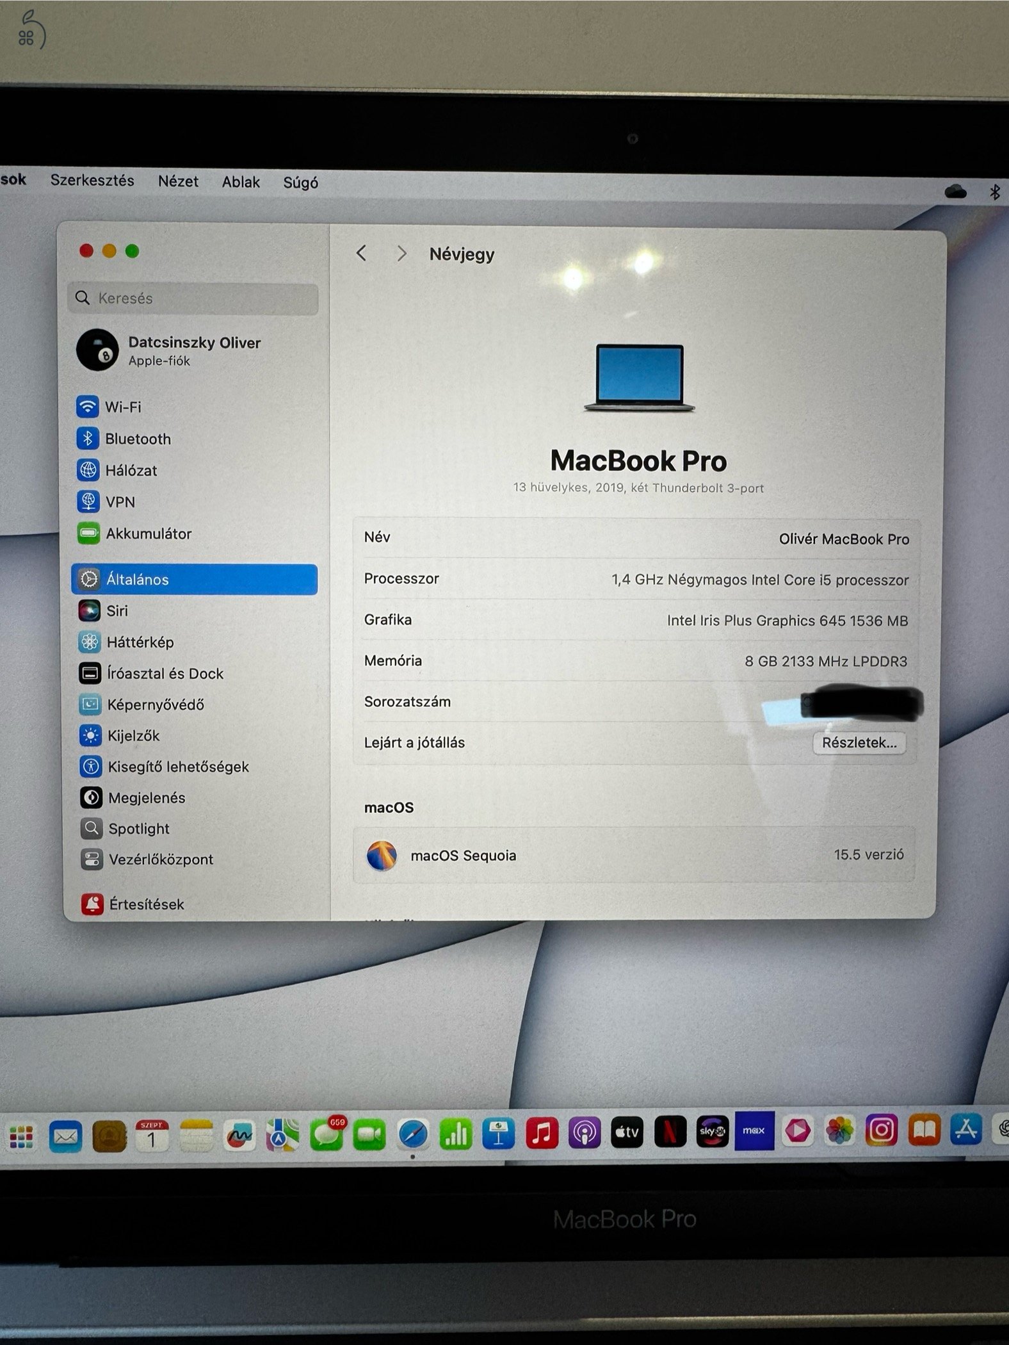Open Safari from the Dock

tap(413, 1135)
